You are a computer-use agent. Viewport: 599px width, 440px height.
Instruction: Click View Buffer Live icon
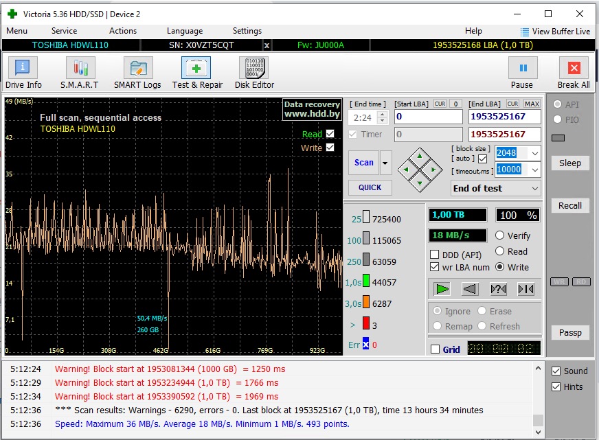(525, 32)
